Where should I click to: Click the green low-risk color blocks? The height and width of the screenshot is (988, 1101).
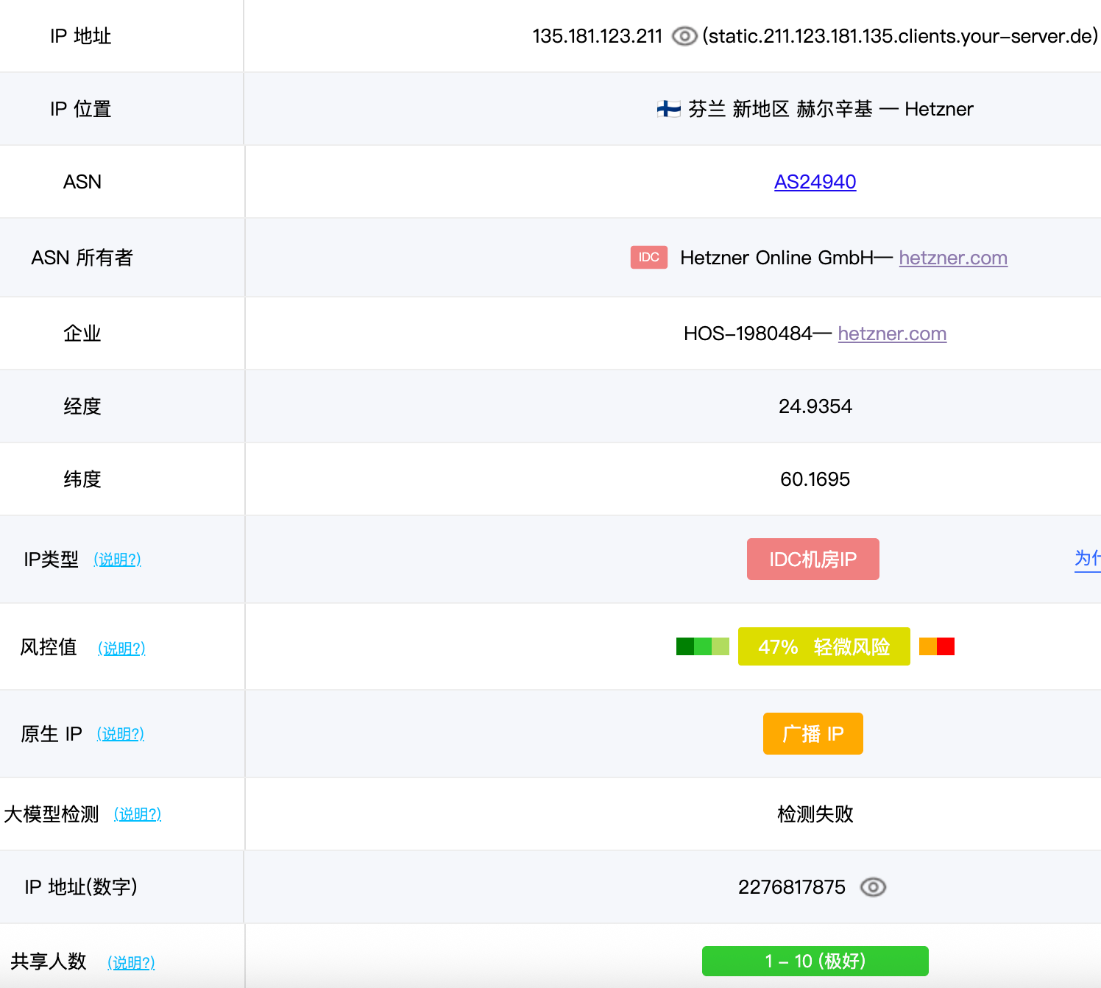(702, 646)
